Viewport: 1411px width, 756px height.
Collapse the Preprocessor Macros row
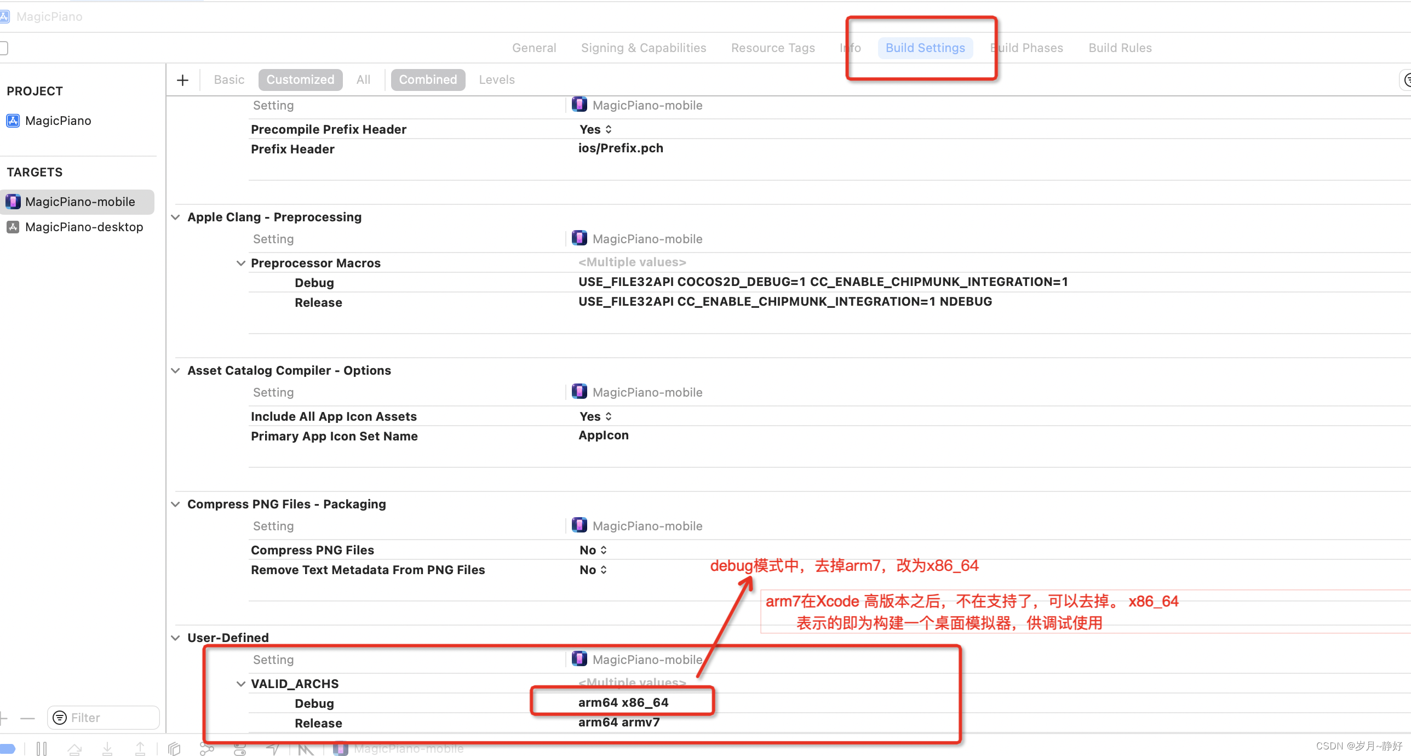pos(240,263)
